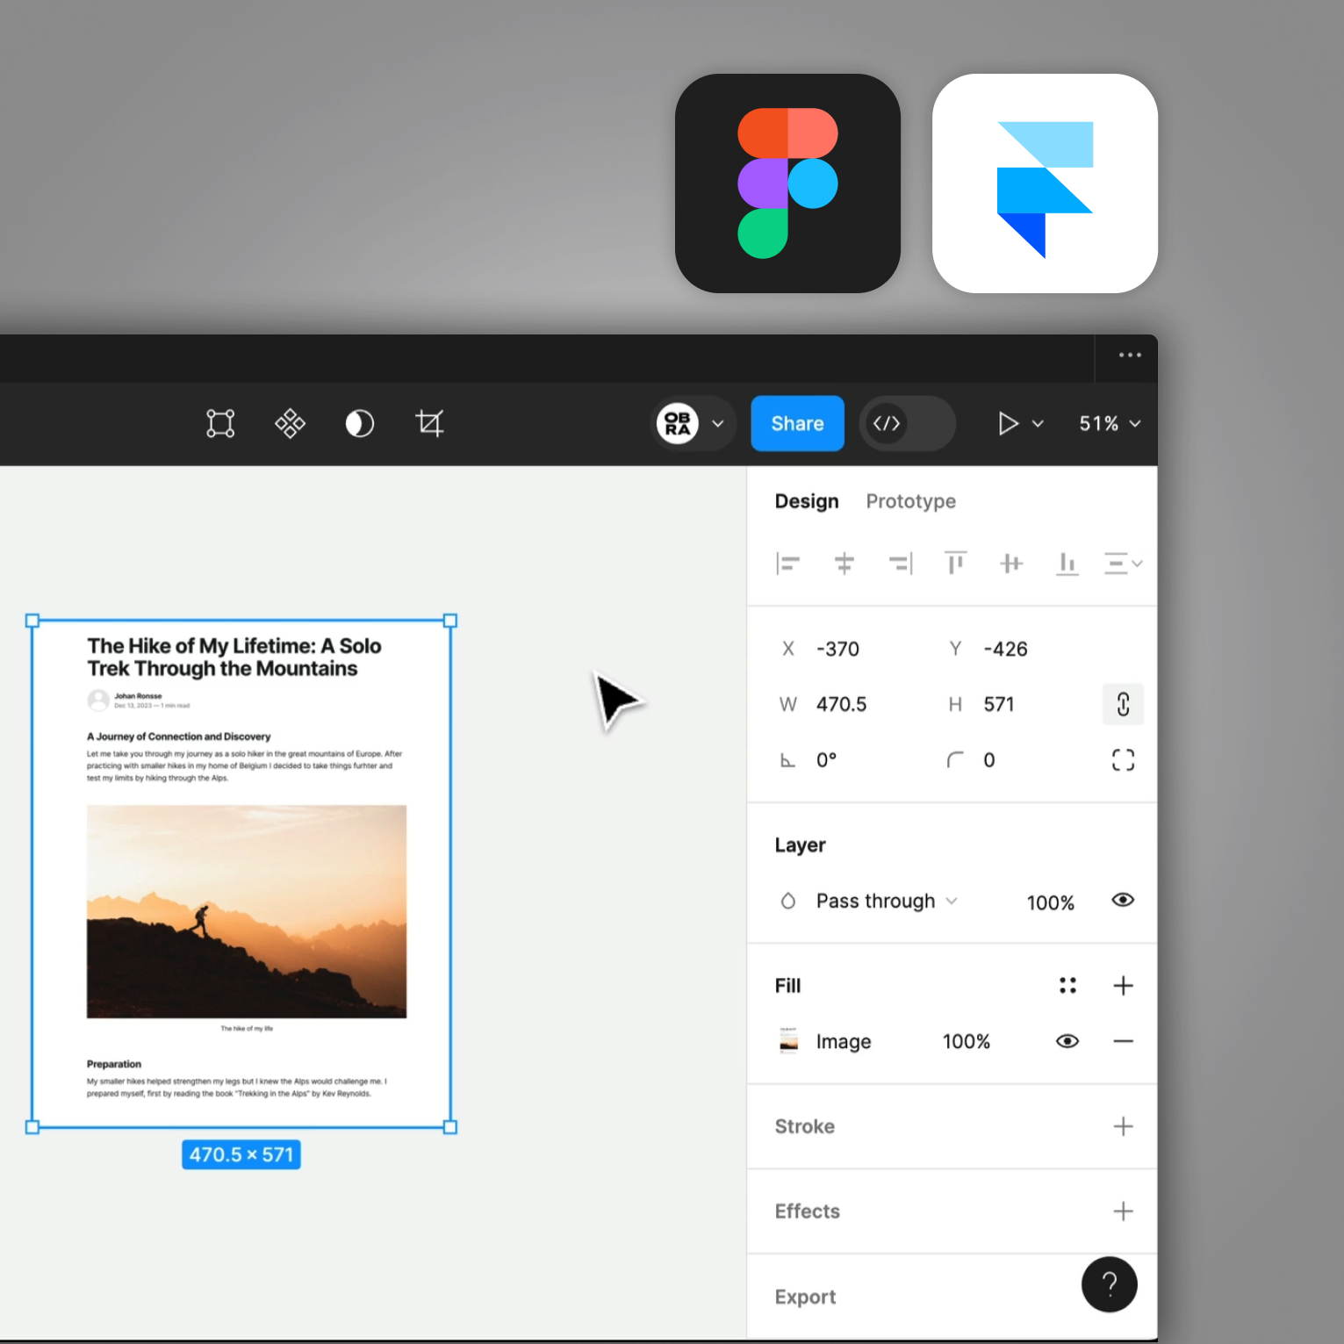Viewport: 1344px width, 1344px height.
Task: Toggle Image fill visibility eye
Action: (1067, 1041)
